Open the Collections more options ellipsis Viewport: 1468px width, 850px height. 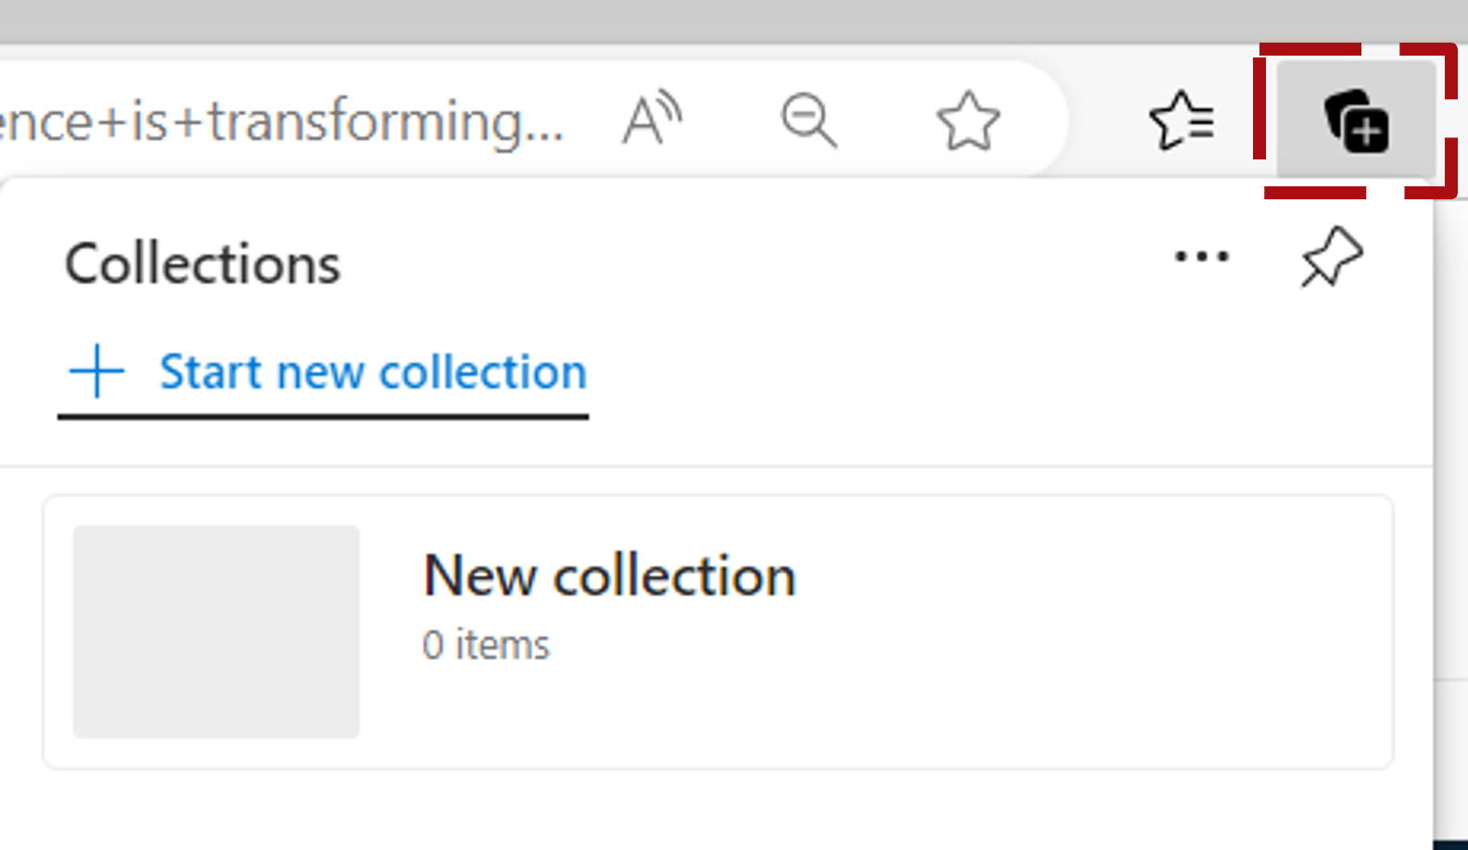tap(1201, 257)
